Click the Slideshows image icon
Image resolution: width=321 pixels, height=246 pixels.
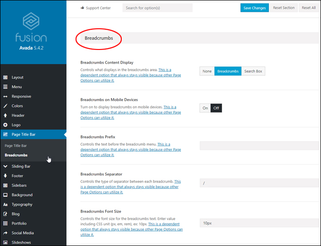coord(6,242)
